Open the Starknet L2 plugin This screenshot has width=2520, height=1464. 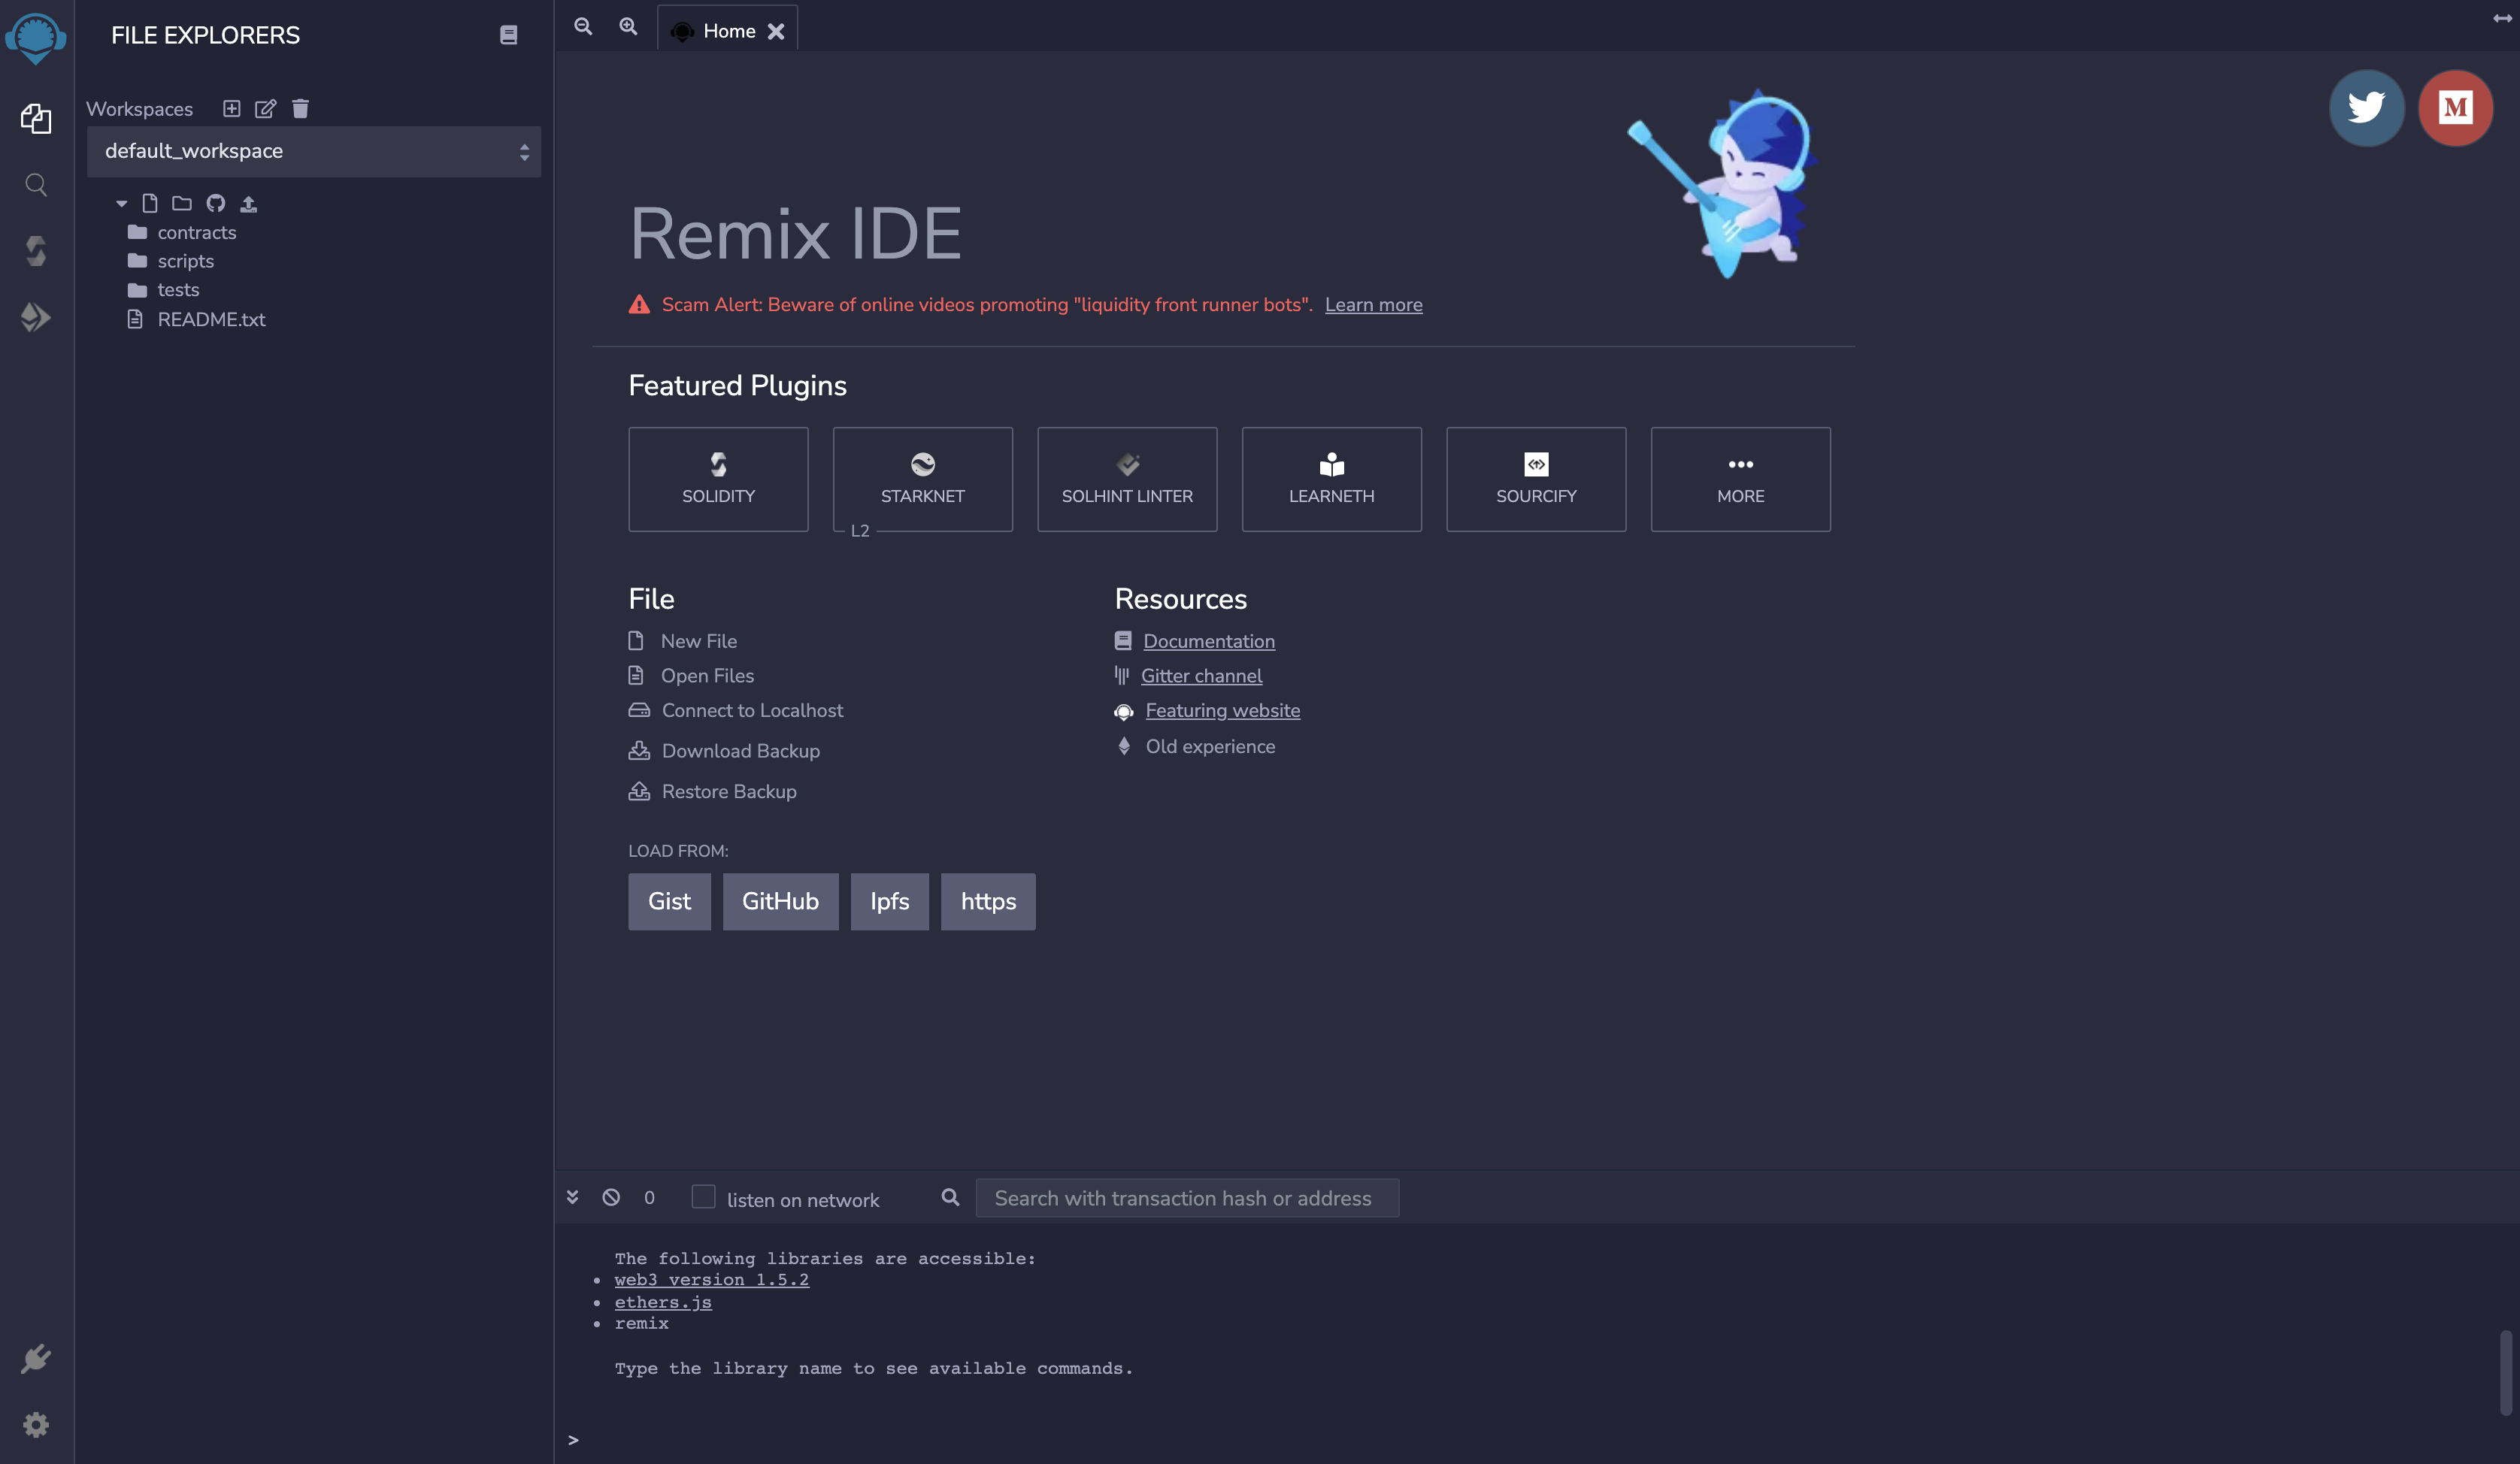click(924, 479)
